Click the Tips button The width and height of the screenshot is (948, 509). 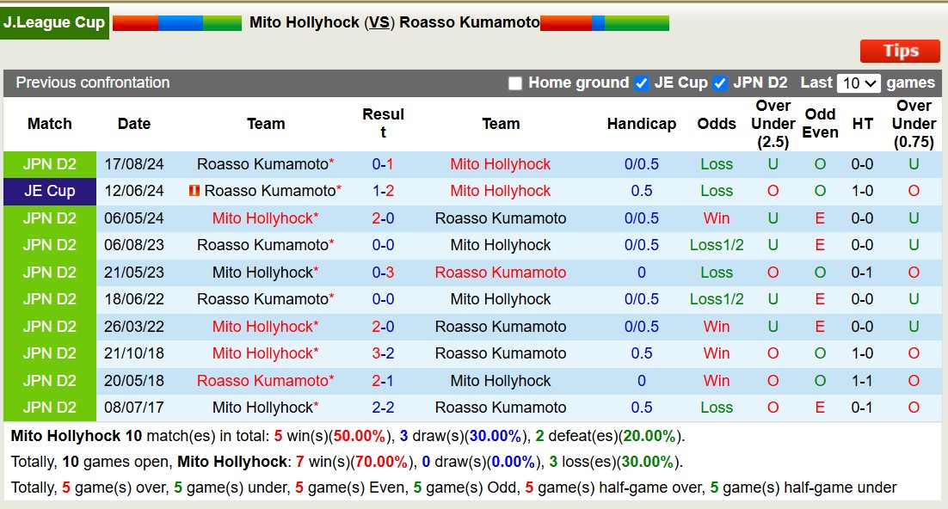[900, 51]
